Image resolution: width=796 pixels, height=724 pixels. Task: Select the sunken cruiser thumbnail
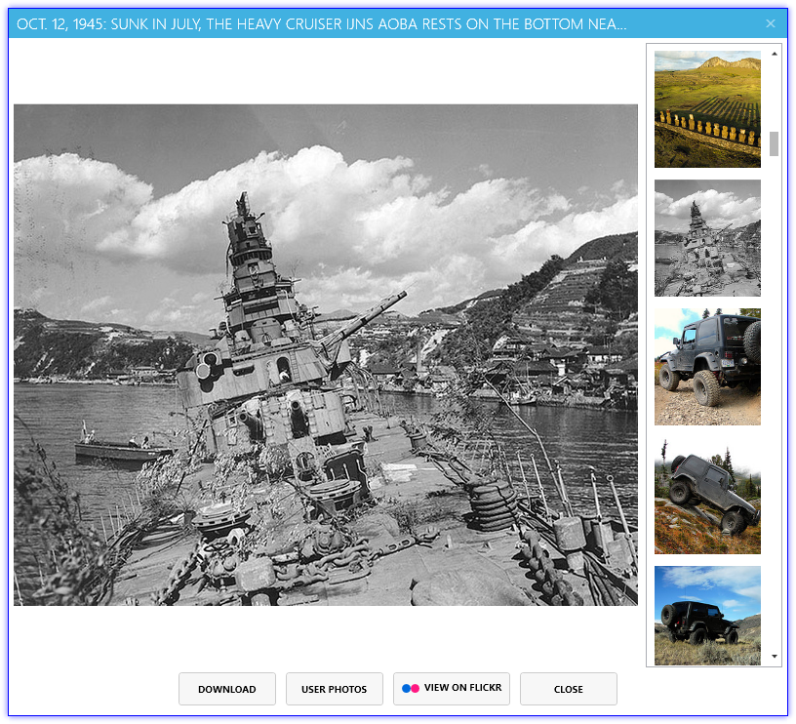[x=707, y=238]
